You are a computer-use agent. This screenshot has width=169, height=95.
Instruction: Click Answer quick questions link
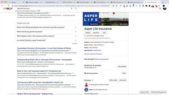click(101, 59)
